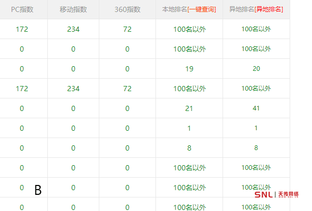Select the PC指数 column header
The image size is (312, 211).
tap(22, 9)
